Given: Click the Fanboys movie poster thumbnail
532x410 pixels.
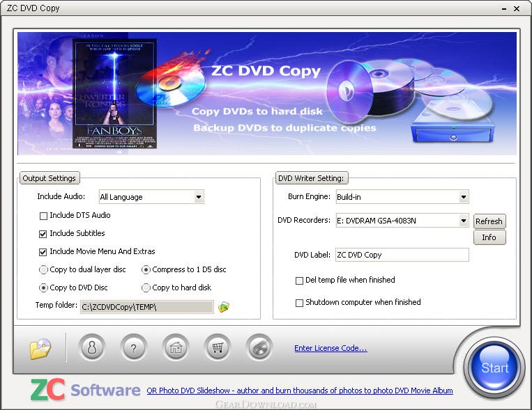Looking at the screenshot, I should tap(114, 93).
